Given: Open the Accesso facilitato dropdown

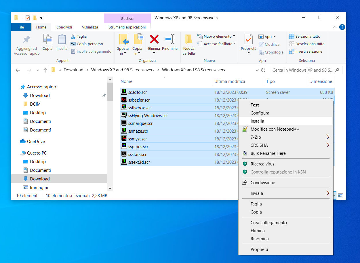Looking at the screenshot, I should [x=217, y=44].
